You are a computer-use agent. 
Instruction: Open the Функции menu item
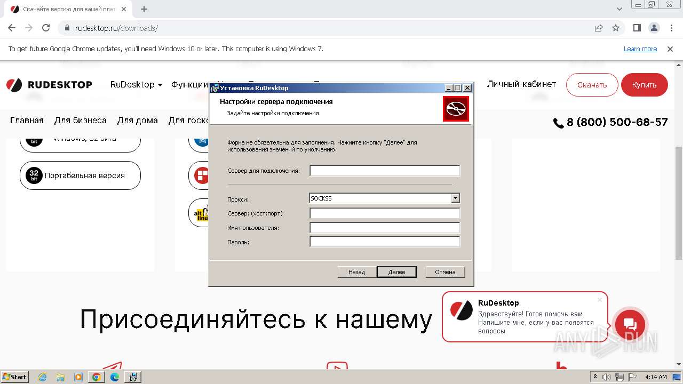190,84
